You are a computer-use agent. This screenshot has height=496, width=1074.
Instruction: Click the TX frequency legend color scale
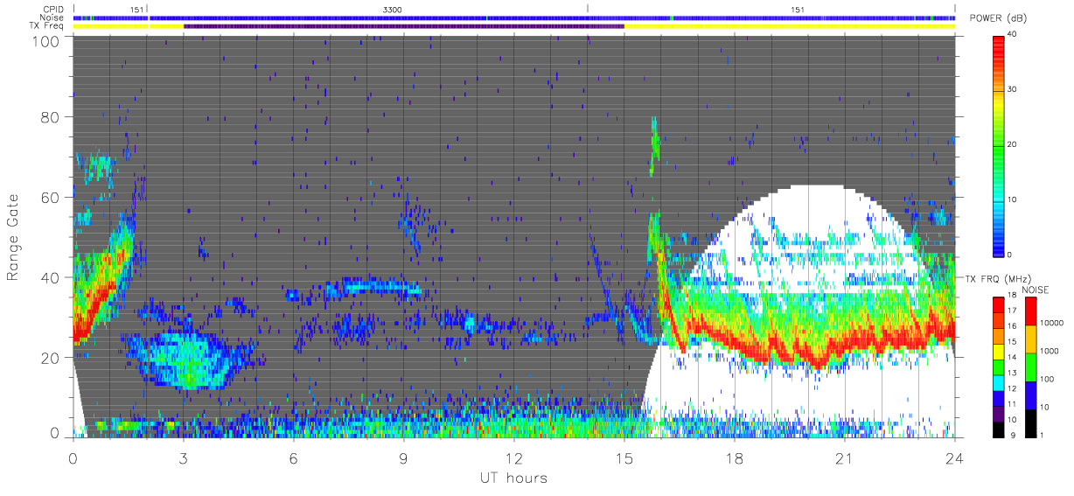coord(1000,367)
